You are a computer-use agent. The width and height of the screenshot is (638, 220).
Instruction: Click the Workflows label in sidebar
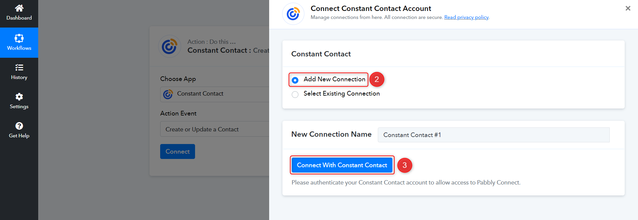pyautogui.click(x=19, y=48)
